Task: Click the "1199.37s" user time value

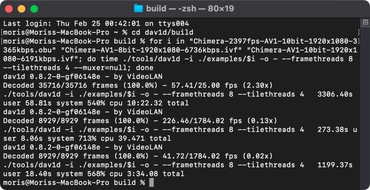Action: point(335,165)
